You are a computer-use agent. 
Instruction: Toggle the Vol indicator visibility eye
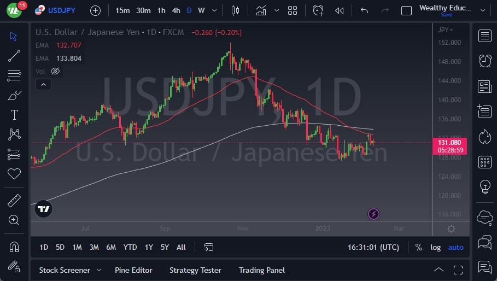(55, 71)
